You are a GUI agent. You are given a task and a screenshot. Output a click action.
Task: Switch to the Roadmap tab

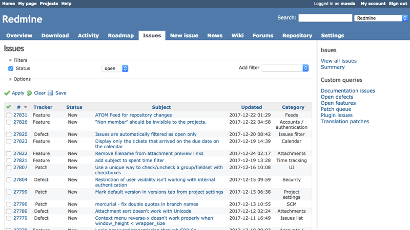click(121, 35)
